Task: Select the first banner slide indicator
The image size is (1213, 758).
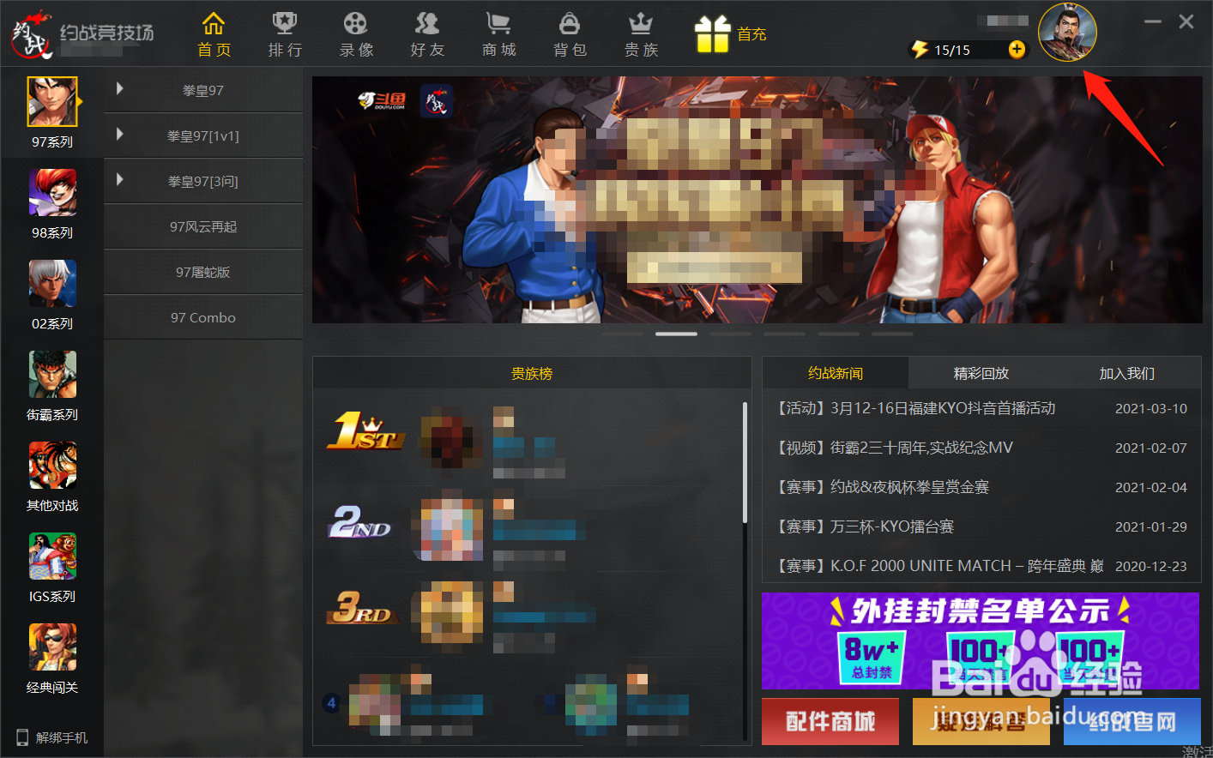Action: (x=622, y=334)
